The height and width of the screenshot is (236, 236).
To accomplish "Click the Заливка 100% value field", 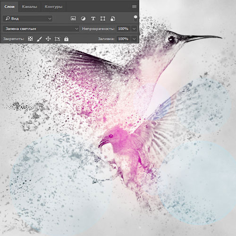I will click(123, 39).
